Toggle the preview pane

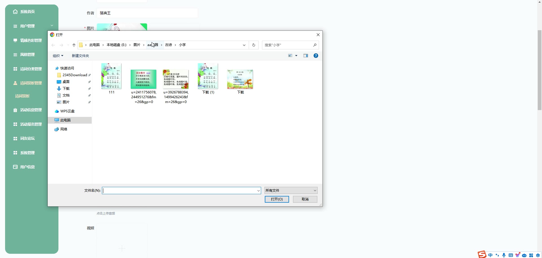[x=306, y=56]
